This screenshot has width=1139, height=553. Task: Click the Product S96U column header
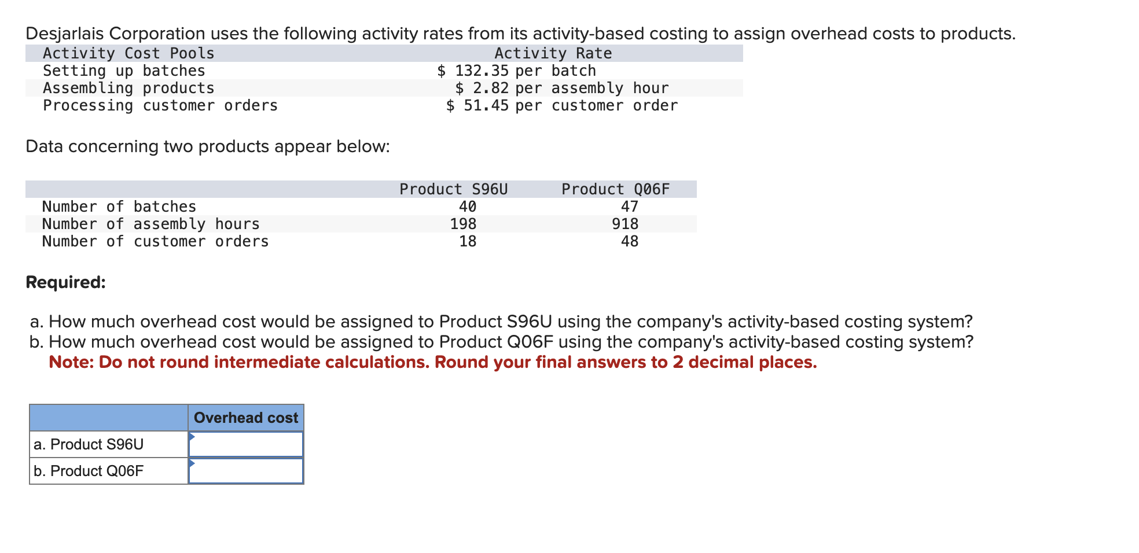tap(454, 189)
